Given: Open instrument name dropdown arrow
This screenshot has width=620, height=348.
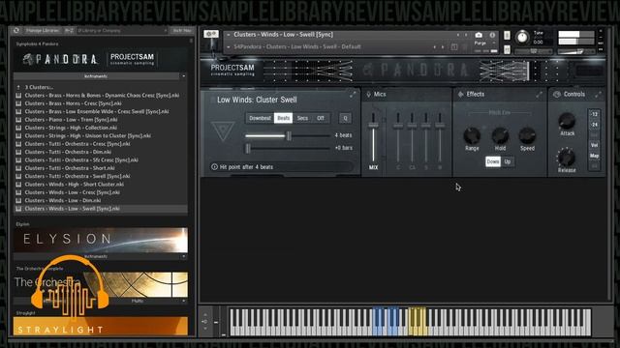Looking at the screenshot, I should (229, 35).
